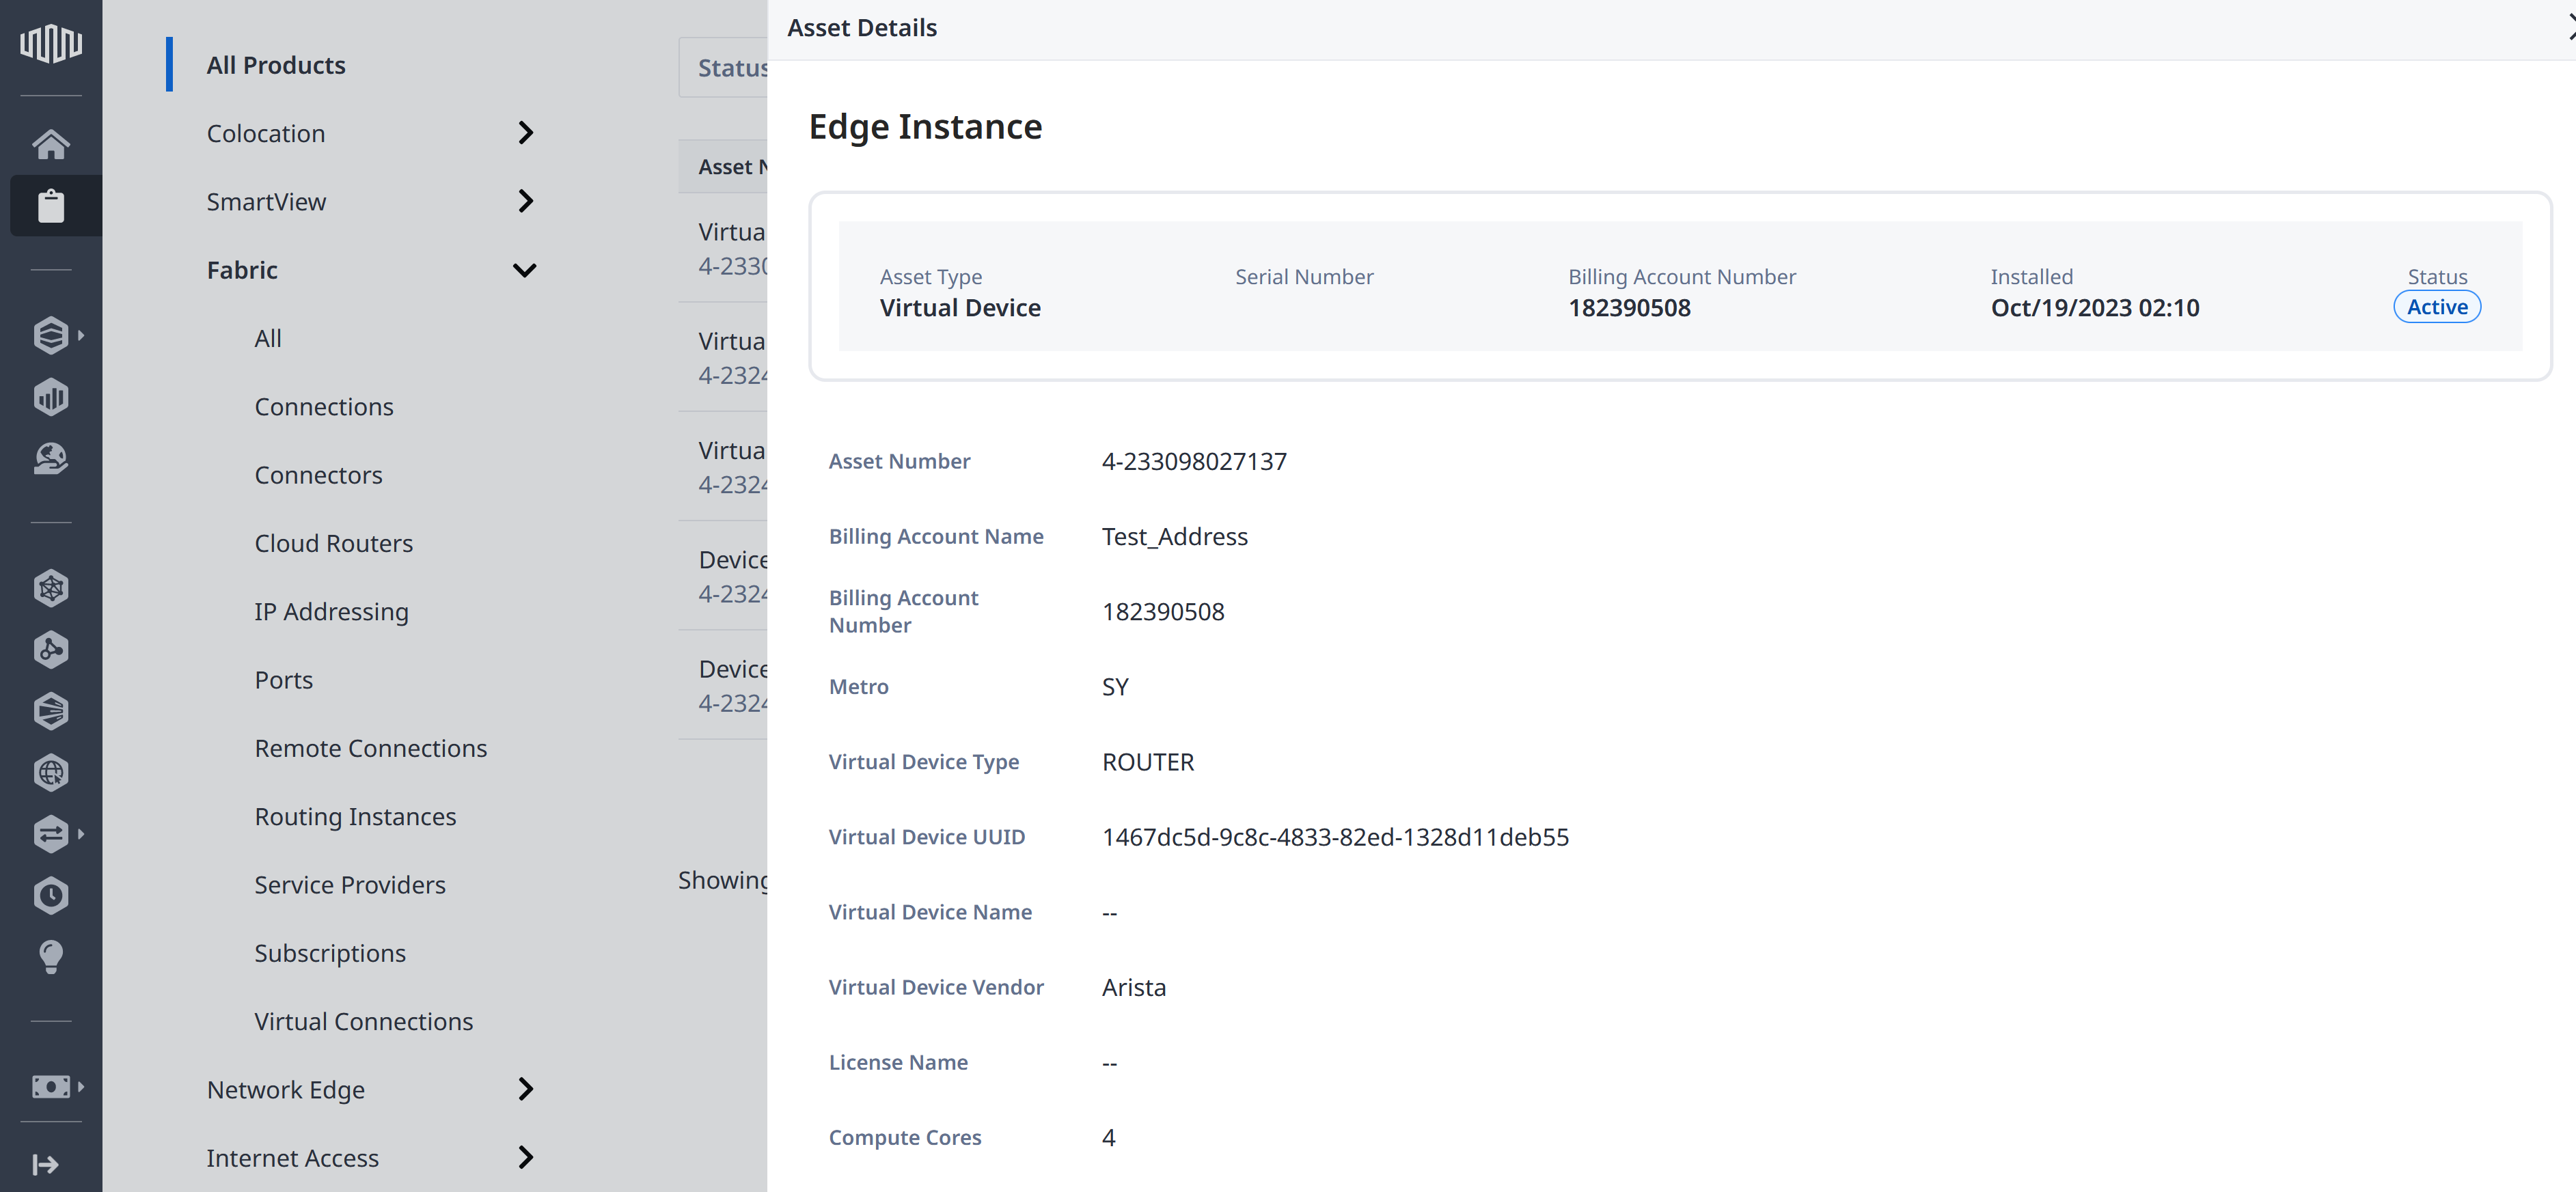2576x1192 pixels.
Task: Open the Status filter dropdown
Action: pyautogui.click(x=723, y=68)
